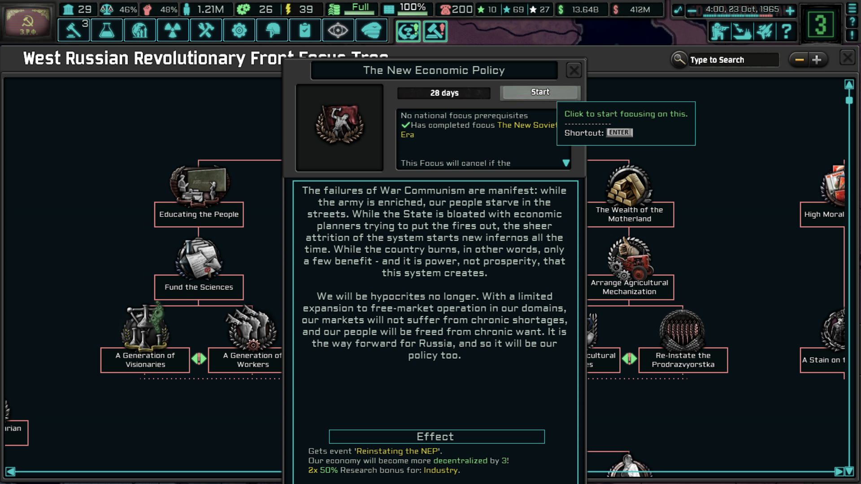The height and width of the screenshot is (484, 861).
Task: Open the nuclear radiation icon menu
Action: [173, 31]
